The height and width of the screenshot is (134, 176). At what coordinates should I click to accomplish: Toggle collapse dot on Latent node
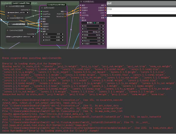10,24
